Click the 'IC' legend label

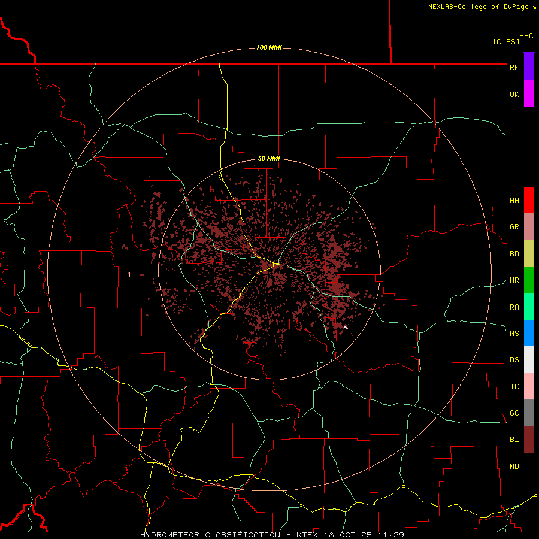pyautogui.click(x=514, y=387)
